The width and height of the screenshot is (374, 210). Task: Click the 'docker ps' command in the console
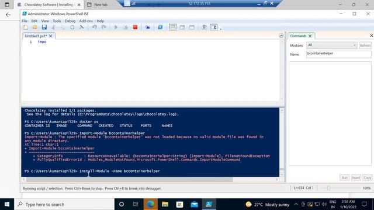click(x=89, y=122)
